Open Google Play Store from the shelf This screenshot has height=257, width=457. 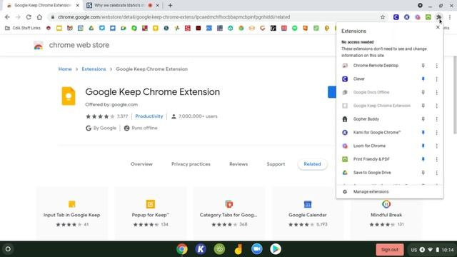276,249
